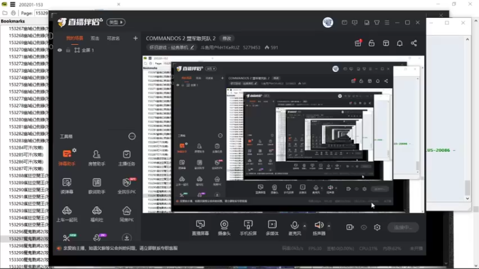Toggle the preview eye icon in bottom bar
The height and width of the screenshot is (269, 479).
pyautogui.click(x=363, y=227)
